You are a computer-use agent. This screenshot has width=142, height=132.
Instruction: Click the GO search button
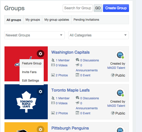pos(98,8)
